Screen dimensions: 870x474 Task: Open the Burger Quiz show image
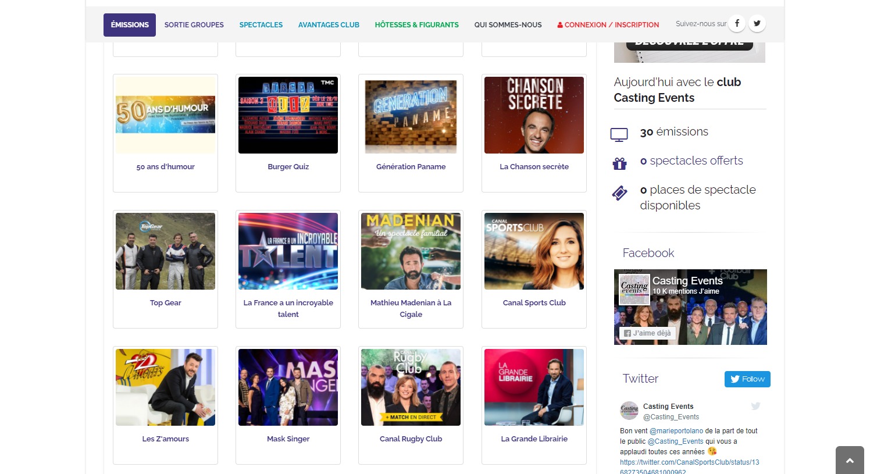288,115
